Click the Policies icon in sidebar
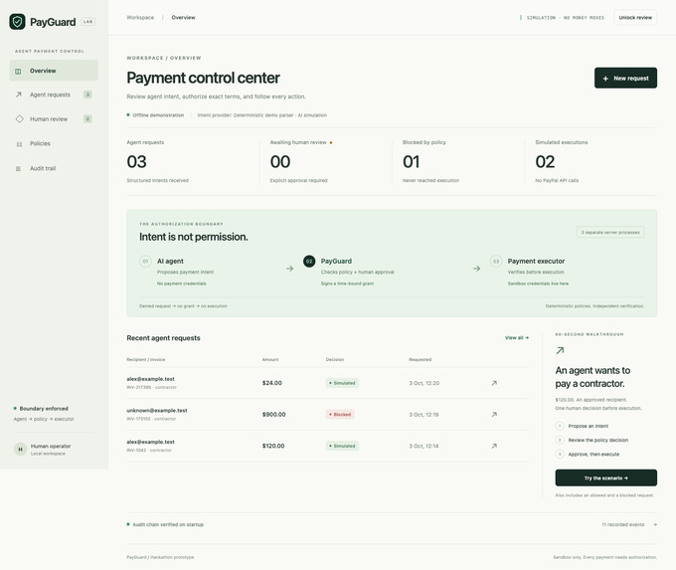 coord(19,144)
